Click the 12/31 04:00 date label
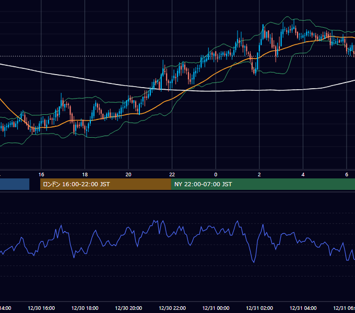Screen dimensions: 355x313 (x=303, y=308)
